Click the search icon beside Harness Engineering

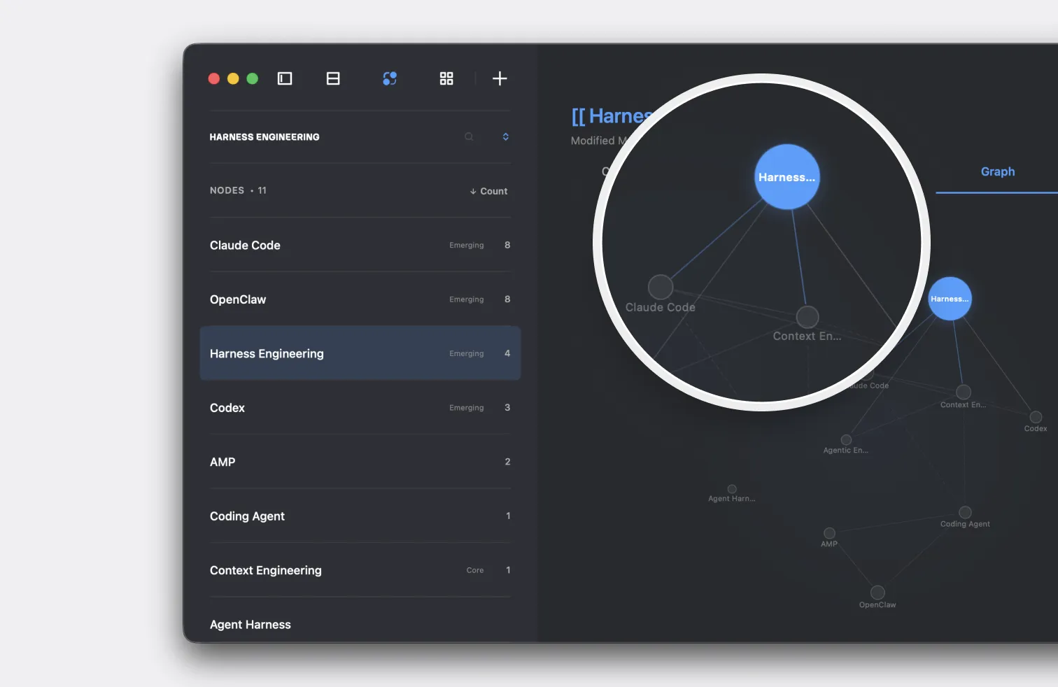(x=469, y=137)
